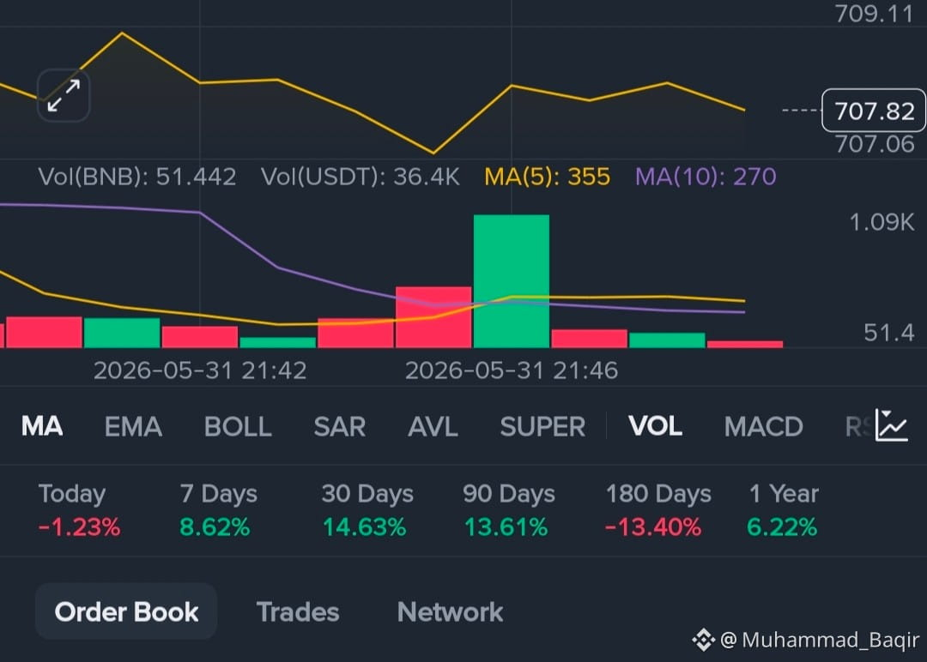927x662 pixels.
Task: Enable the SUPER indicator
Action: coord(542,426)
